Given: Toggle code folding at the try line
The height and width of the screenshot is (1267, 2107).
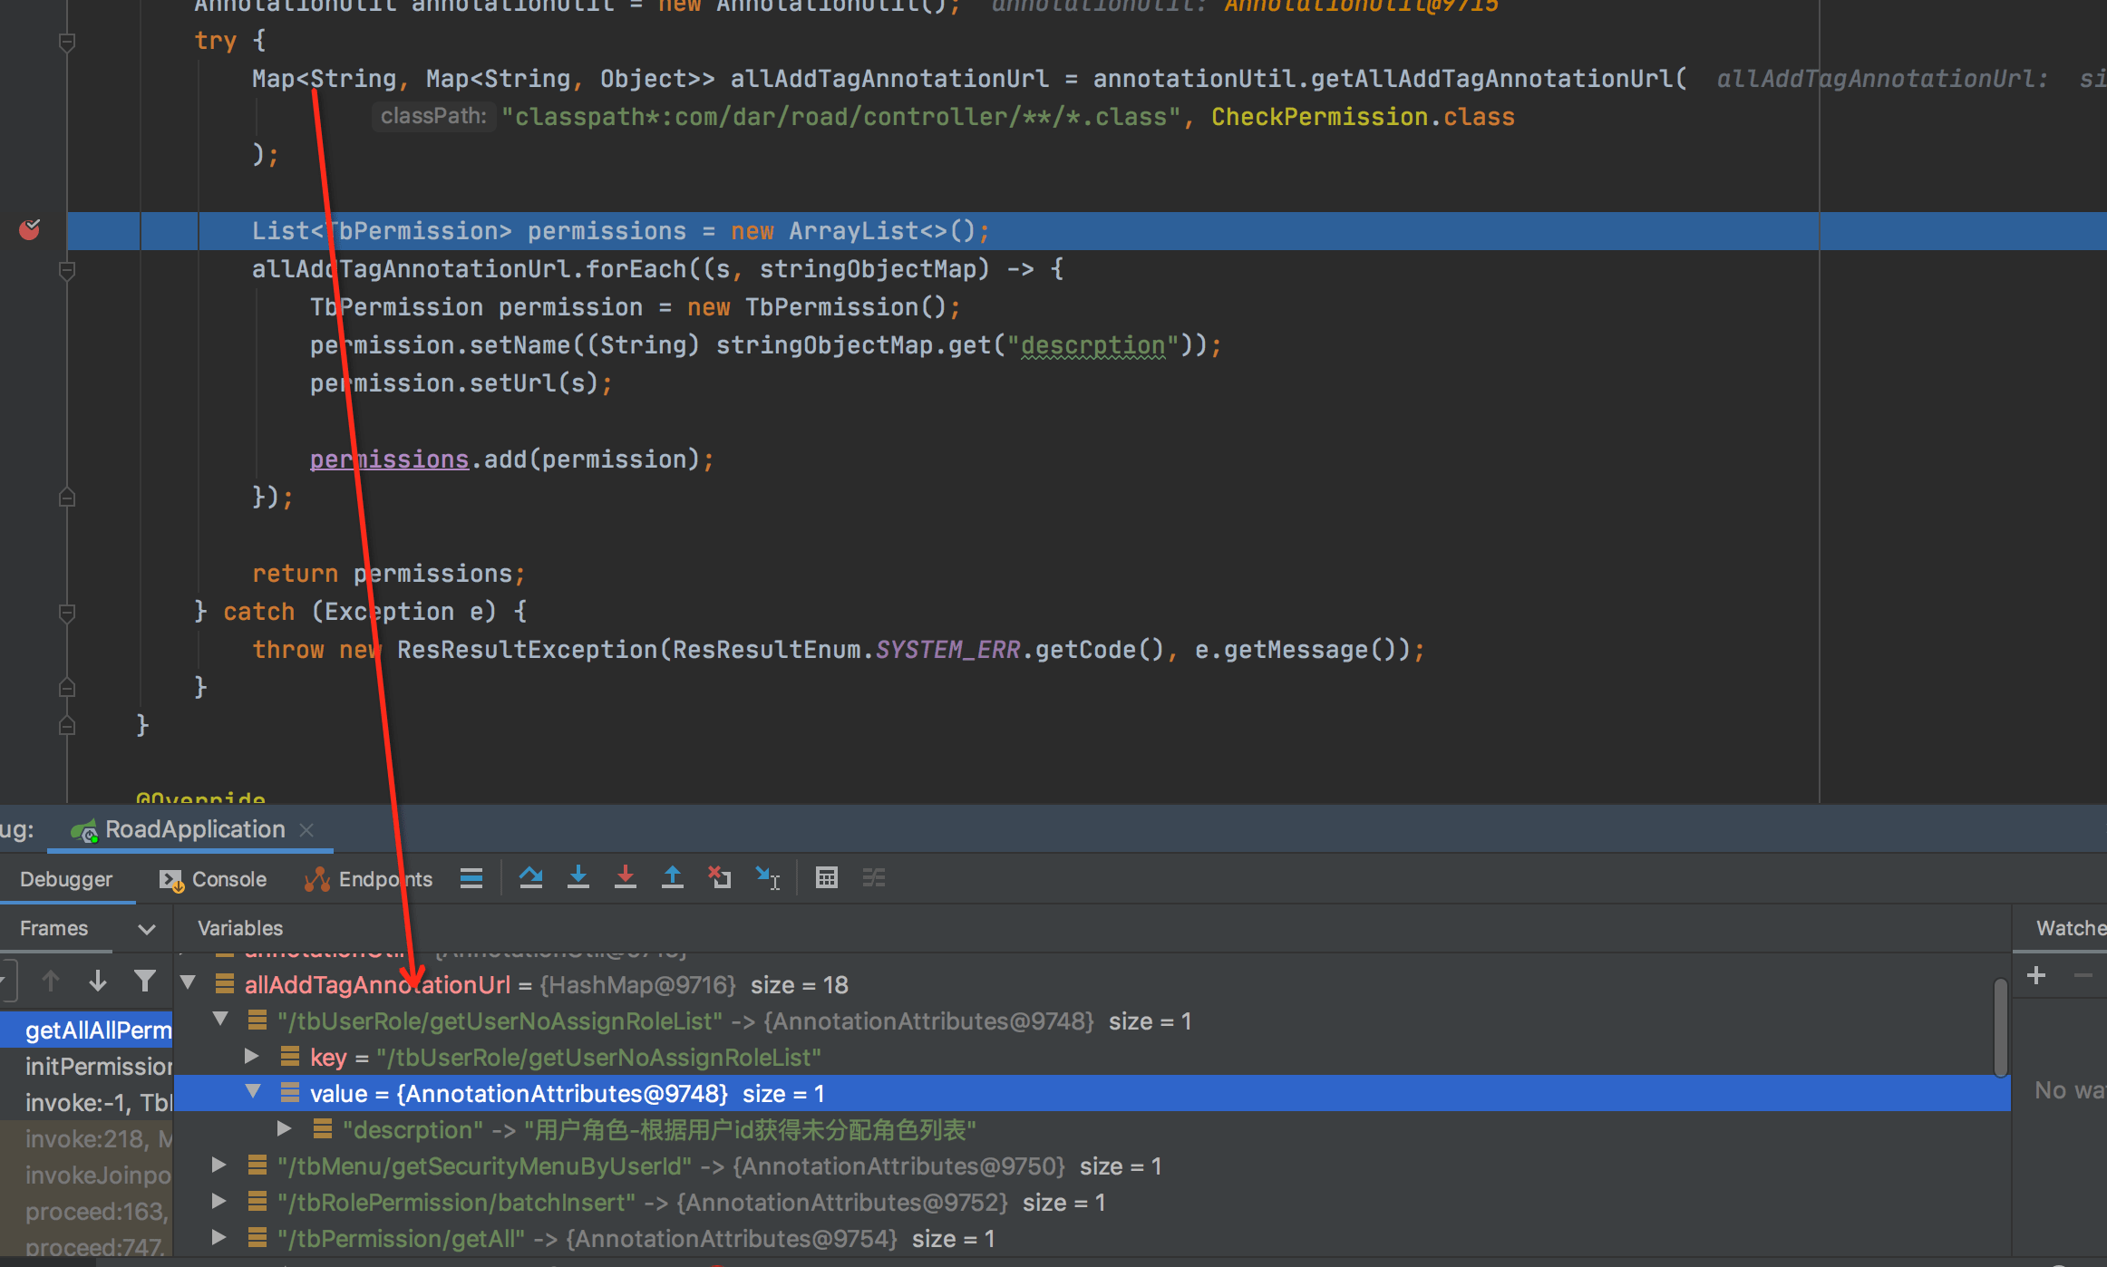Looking at the screenshot, I should [x=66, y=41].
